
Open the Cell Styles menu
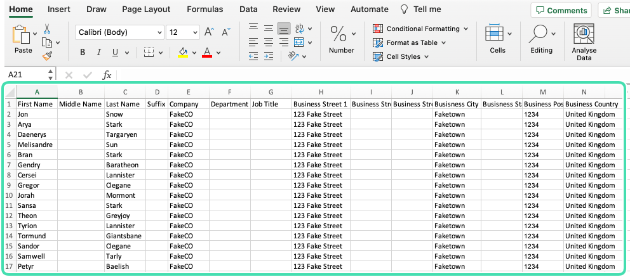click(401, 56)
